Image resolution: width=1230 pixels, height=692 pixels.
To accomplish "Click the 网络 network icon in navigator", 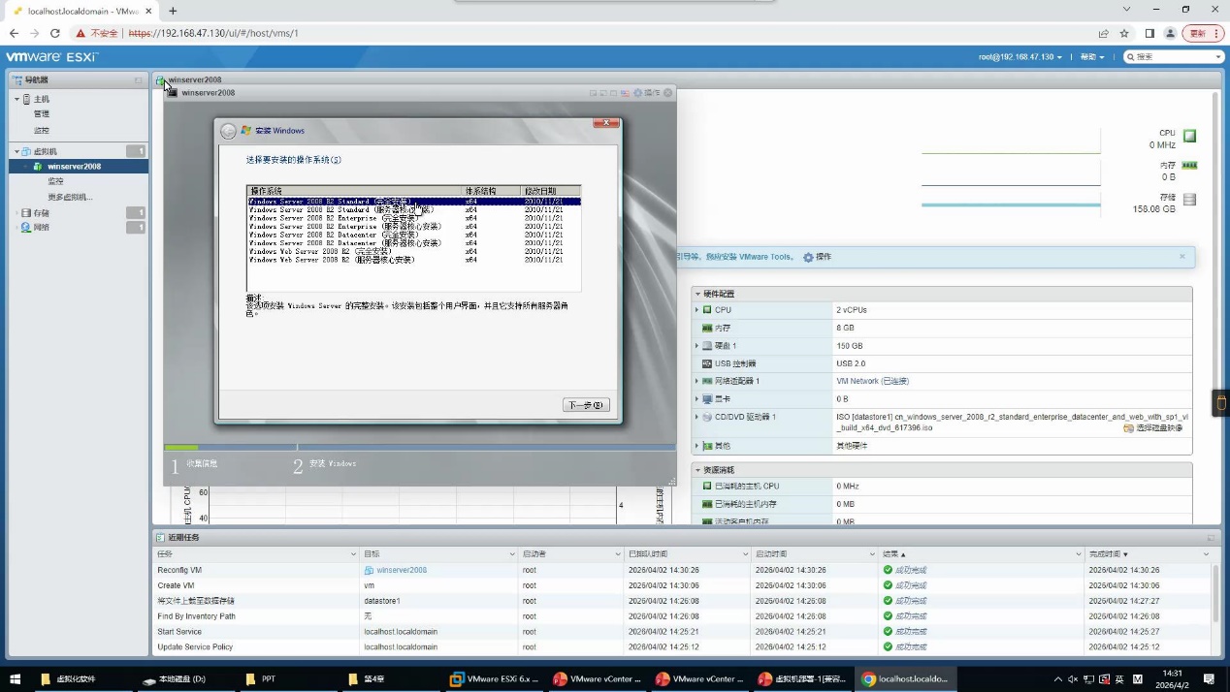I will click(x=26, y=227).
